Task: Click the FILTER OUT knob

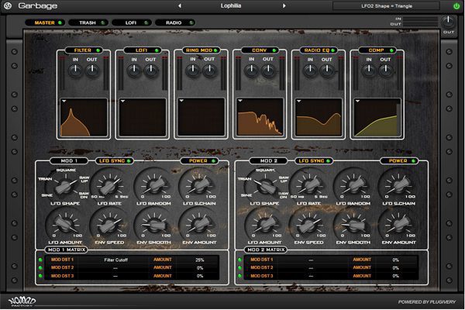Action: click(92, 71)
